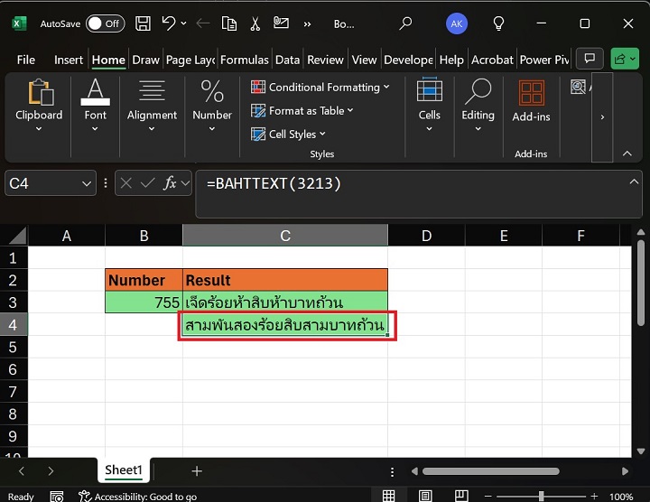Click Accessibility: Good to go status
This screenshot has height=502, width=650.
point(137,496)
